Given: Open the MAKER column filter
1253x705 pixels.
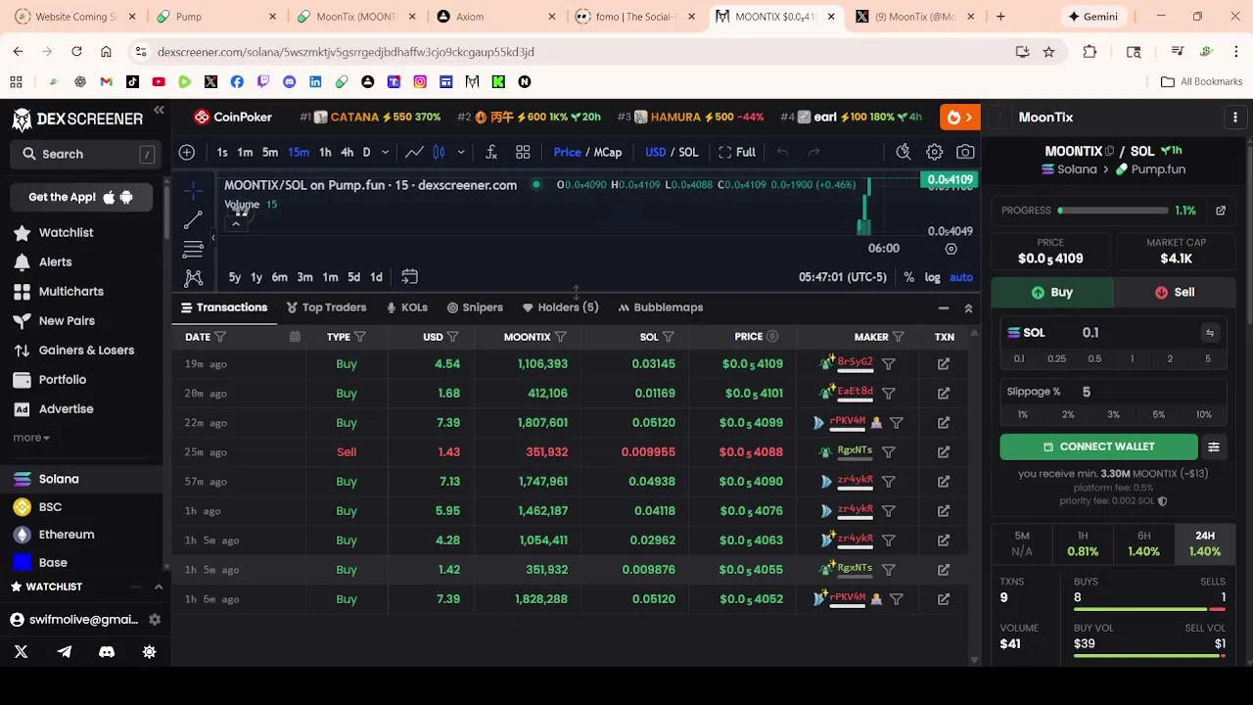Looking at the screenshot, I should click(x=898, y=337).
